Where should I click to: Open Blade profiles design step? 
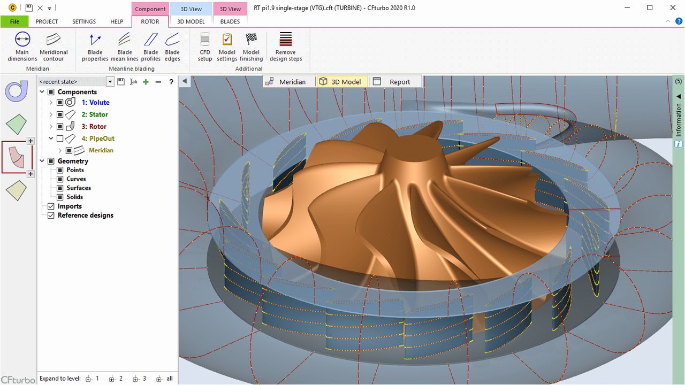point(151,47)
